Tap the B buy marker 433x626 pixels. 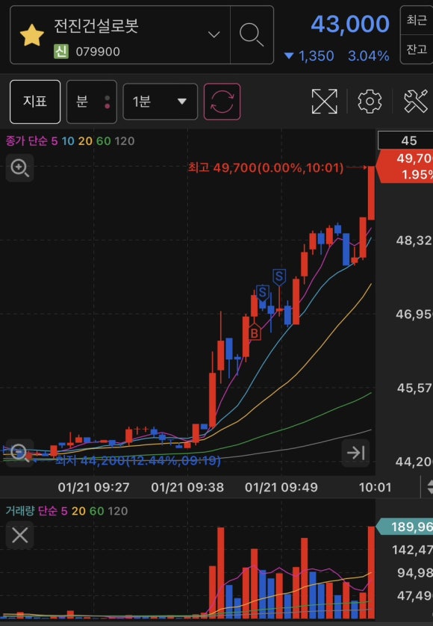[x=255, y=332]
